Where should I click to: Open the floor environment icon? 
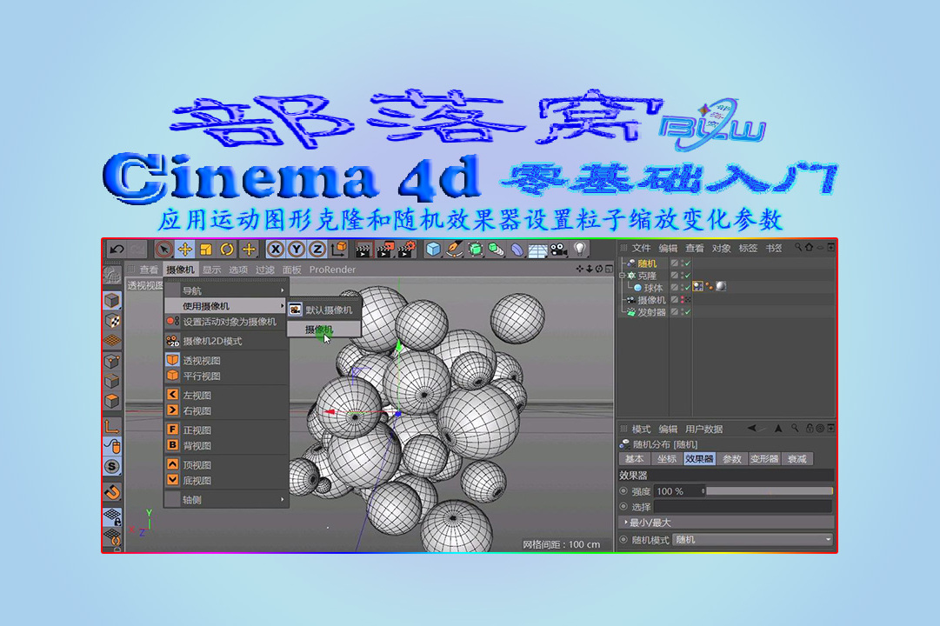pyautogui.click(x=537, y=250)
